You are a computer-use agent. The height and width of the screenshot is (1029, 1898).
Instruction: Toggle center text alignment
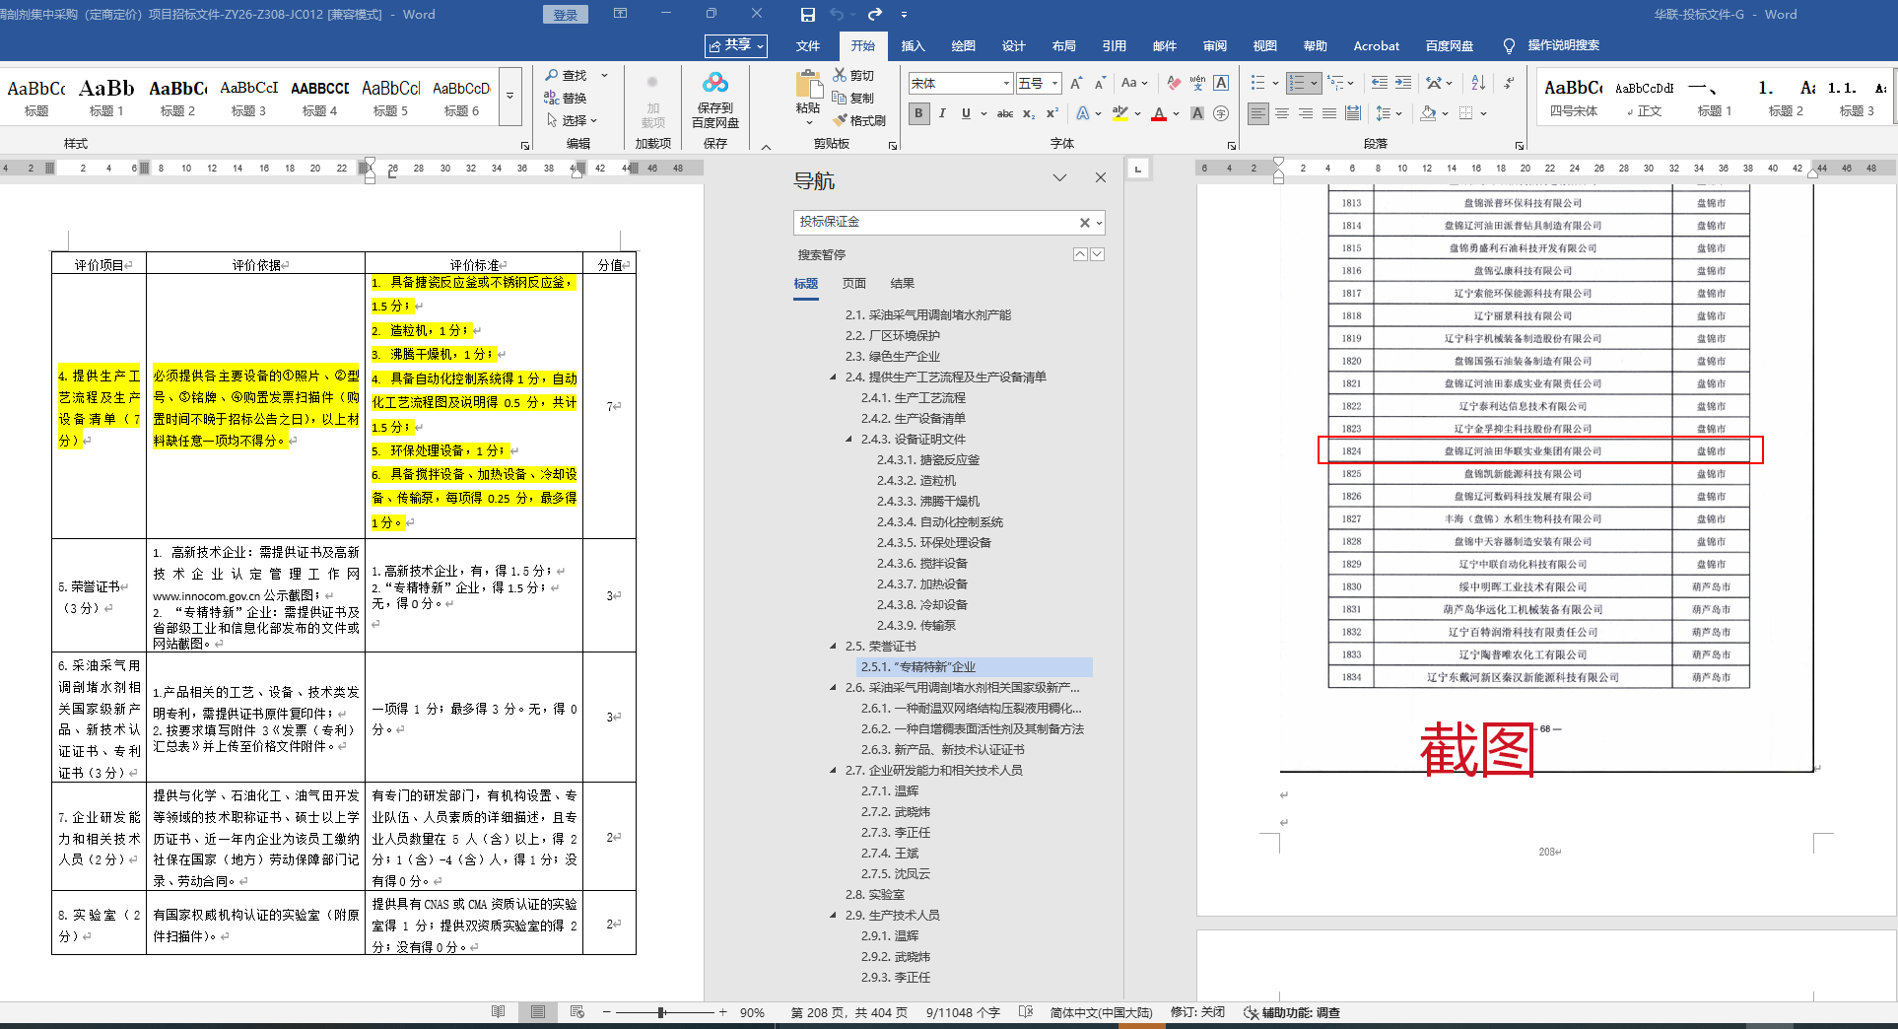1282,113
